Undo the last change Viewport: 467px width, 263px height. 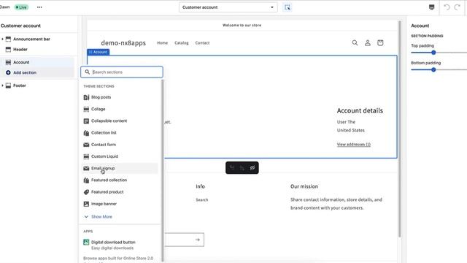tap(447, 7)
